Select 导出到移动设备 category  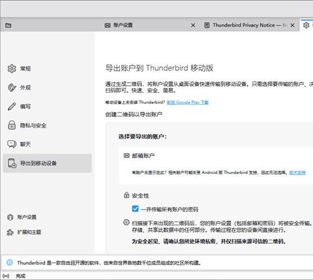tap(47, 163)
